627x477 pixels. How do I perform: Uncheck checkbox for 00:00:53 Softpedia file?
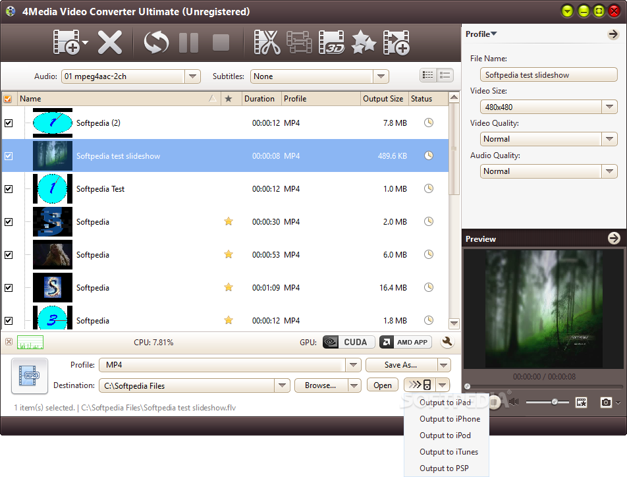click(x=9, y=254)
